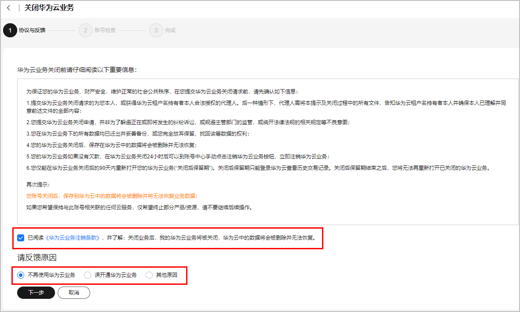This screenshot has width=520, height=312.
Task: Uncheck the 已阅读 agreement checkbox
Action: [21, 238]
